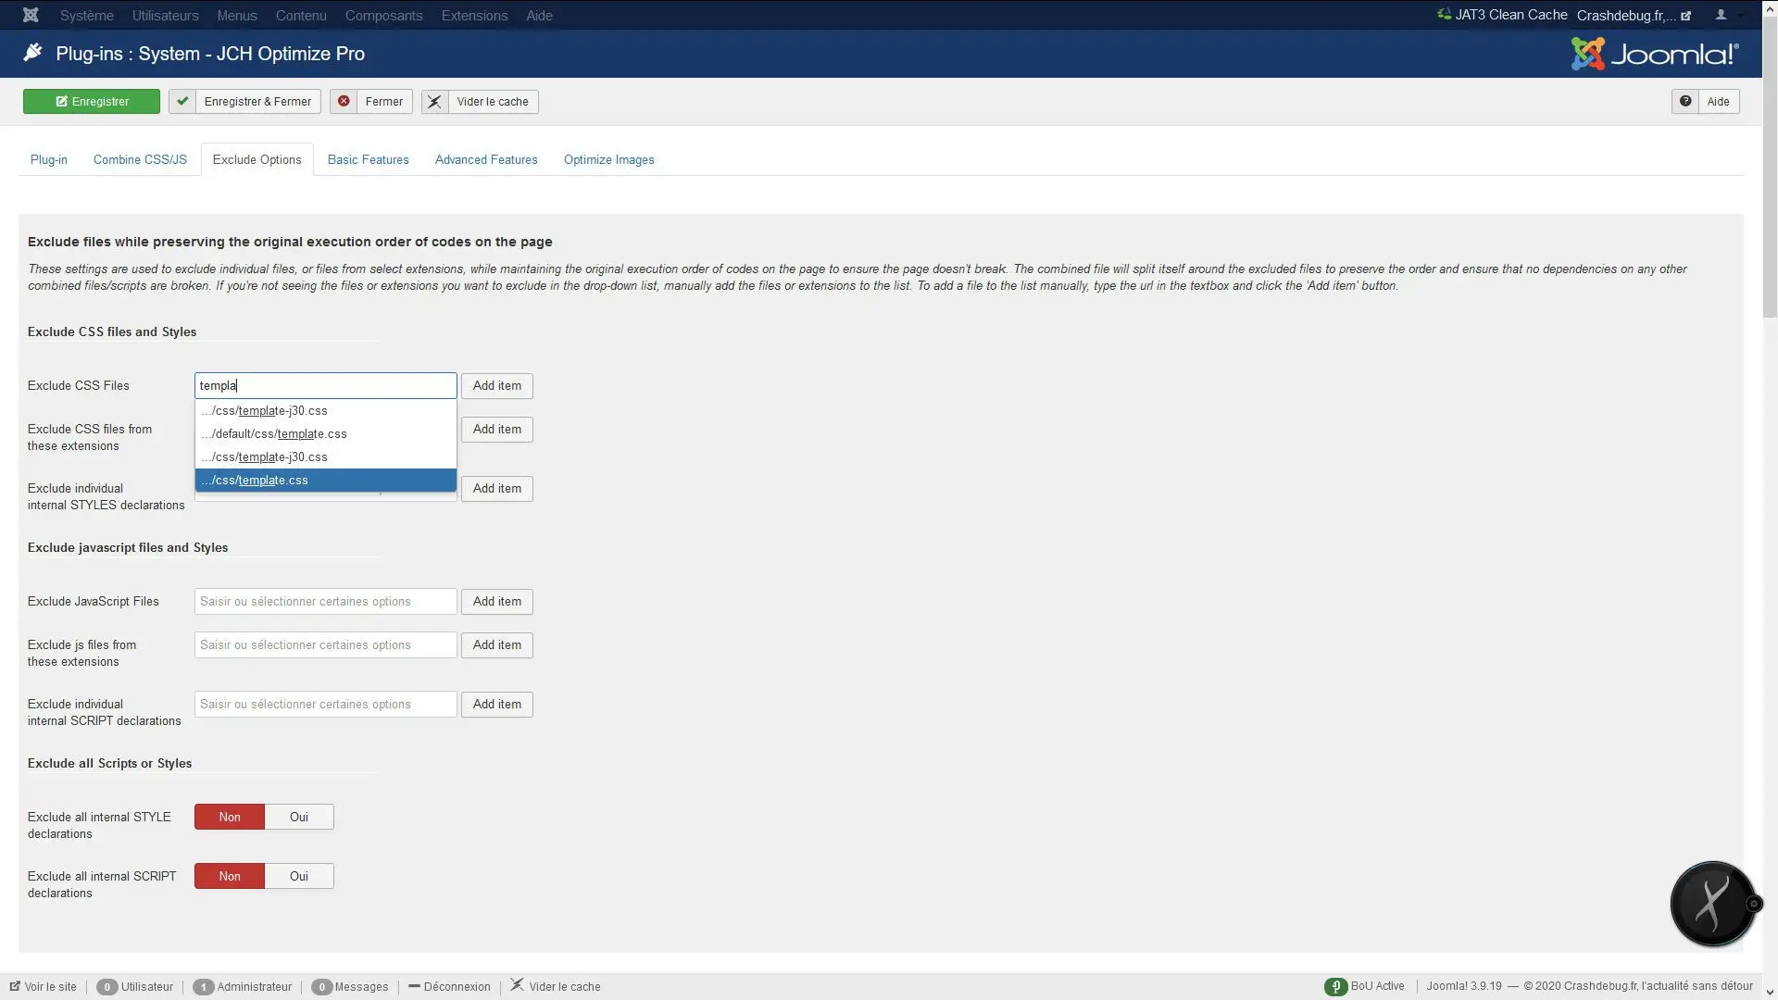Click Add item for Exclude JavaScript Files
Screen dimensions: 1778x1000
tap(497, 601)
